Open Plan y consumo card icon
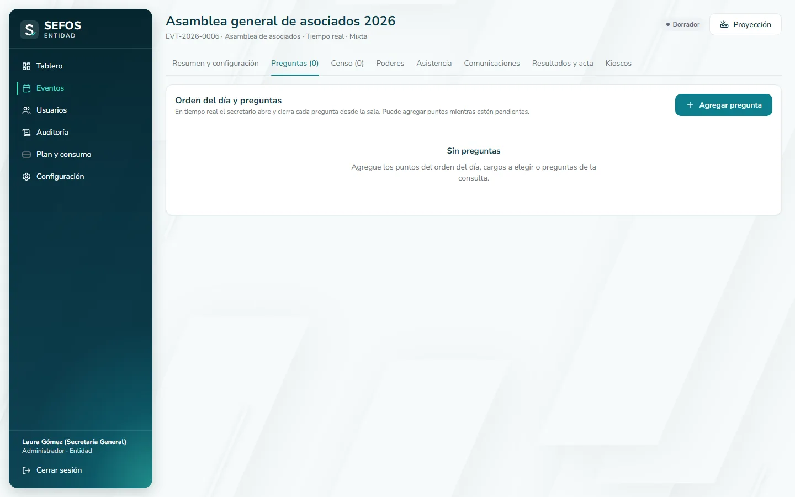The width and height of the screenshot is (795, 497). (26, 155)
